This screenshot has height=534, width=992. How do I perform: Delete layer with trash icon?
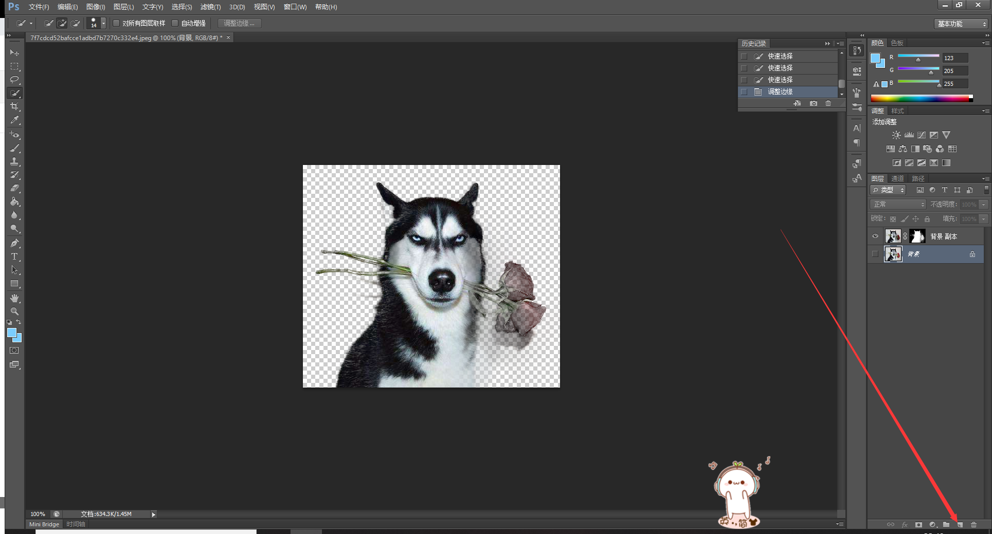(973, 525)
